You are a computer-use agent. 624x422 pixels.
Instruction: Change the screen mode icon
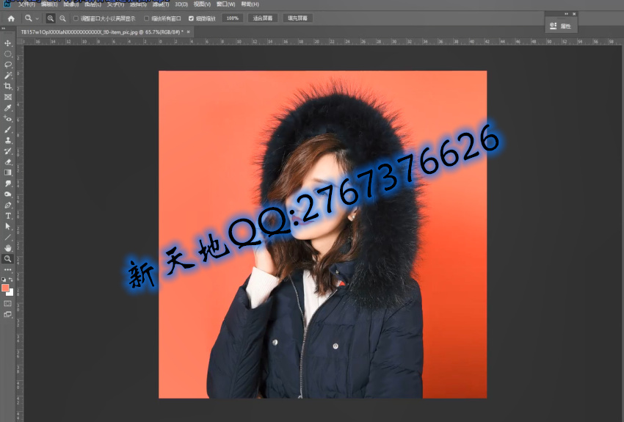pyautogui.click(x=7, y=314)
